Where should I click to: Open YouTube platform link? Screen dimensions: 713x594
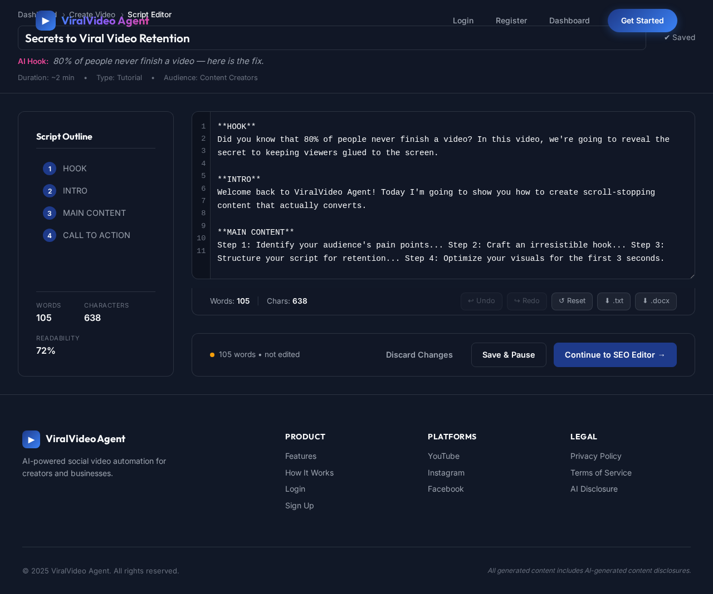point(443,456)
